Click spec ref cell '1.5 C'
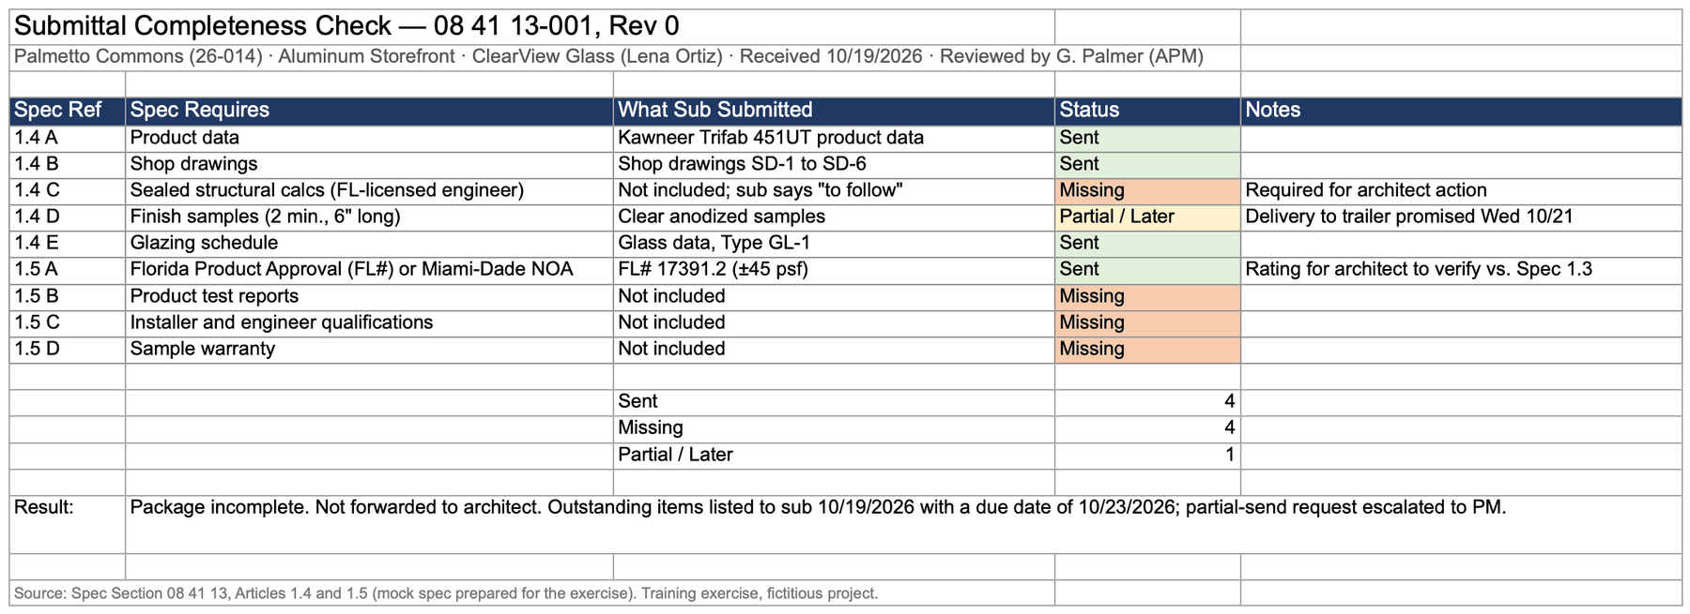Screen dimensions: 1690x614 68,322
